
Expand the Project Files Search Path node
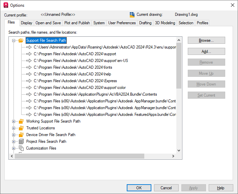(14, 141)
